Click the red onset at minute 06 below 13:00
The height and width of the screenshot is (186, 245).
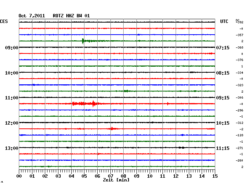pyautogui.click(x=98, y=154)
